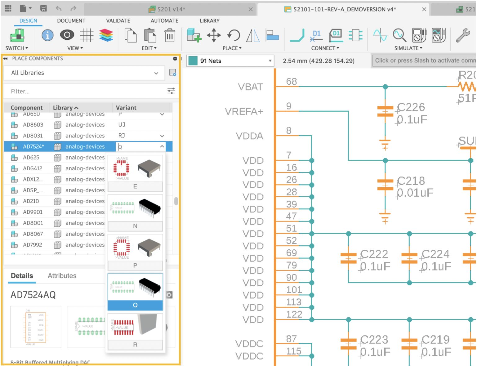
Task: Toggle the filter options icon in Filter field
Action: point(171,91)
